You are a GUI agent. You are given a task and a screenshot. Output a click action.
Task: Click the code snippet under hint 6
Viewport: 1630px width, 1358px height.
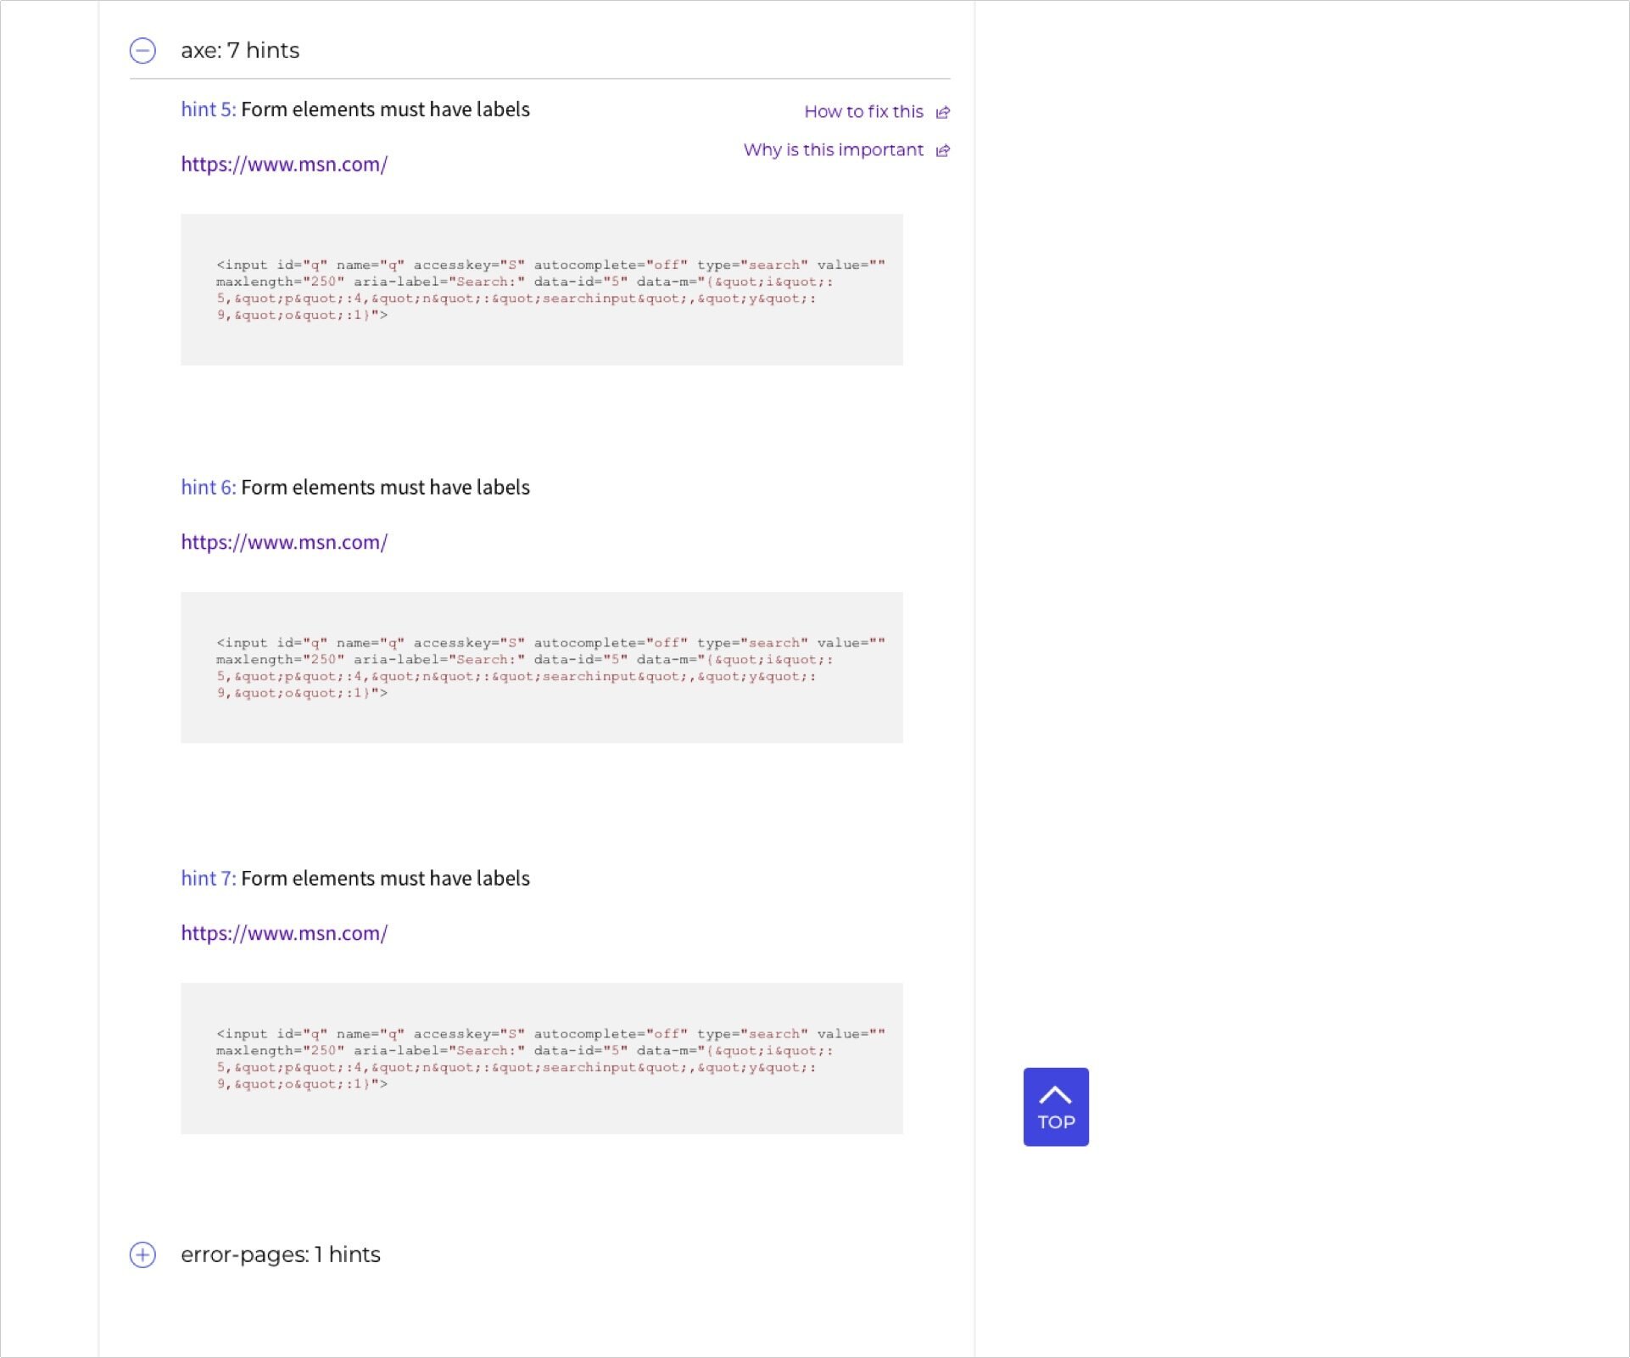coord(542,668)
